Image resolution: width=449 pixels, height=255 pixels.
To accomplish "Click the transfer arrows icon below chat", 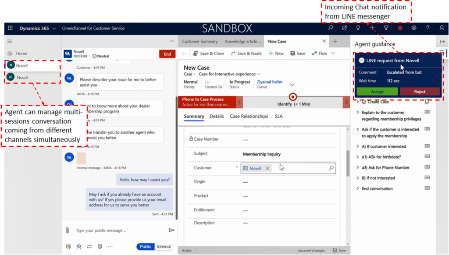I will (89, 247).
